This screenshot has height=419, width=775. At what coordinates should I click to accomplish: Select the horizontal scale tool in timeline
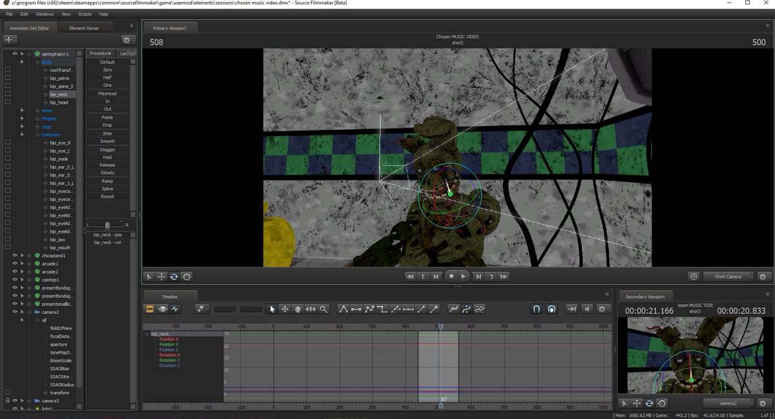tap(311, 309)
